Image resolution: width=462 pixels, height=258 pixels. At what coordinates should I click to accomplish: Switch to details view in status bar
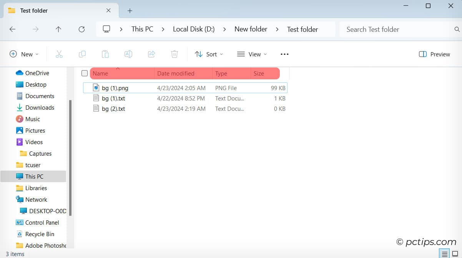444,254
